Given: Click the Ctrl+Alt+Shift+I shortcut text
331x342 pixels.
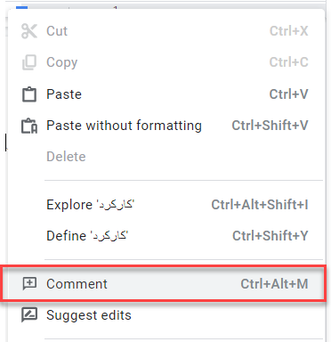Looking at the screenshot, I should click(260, 205).
